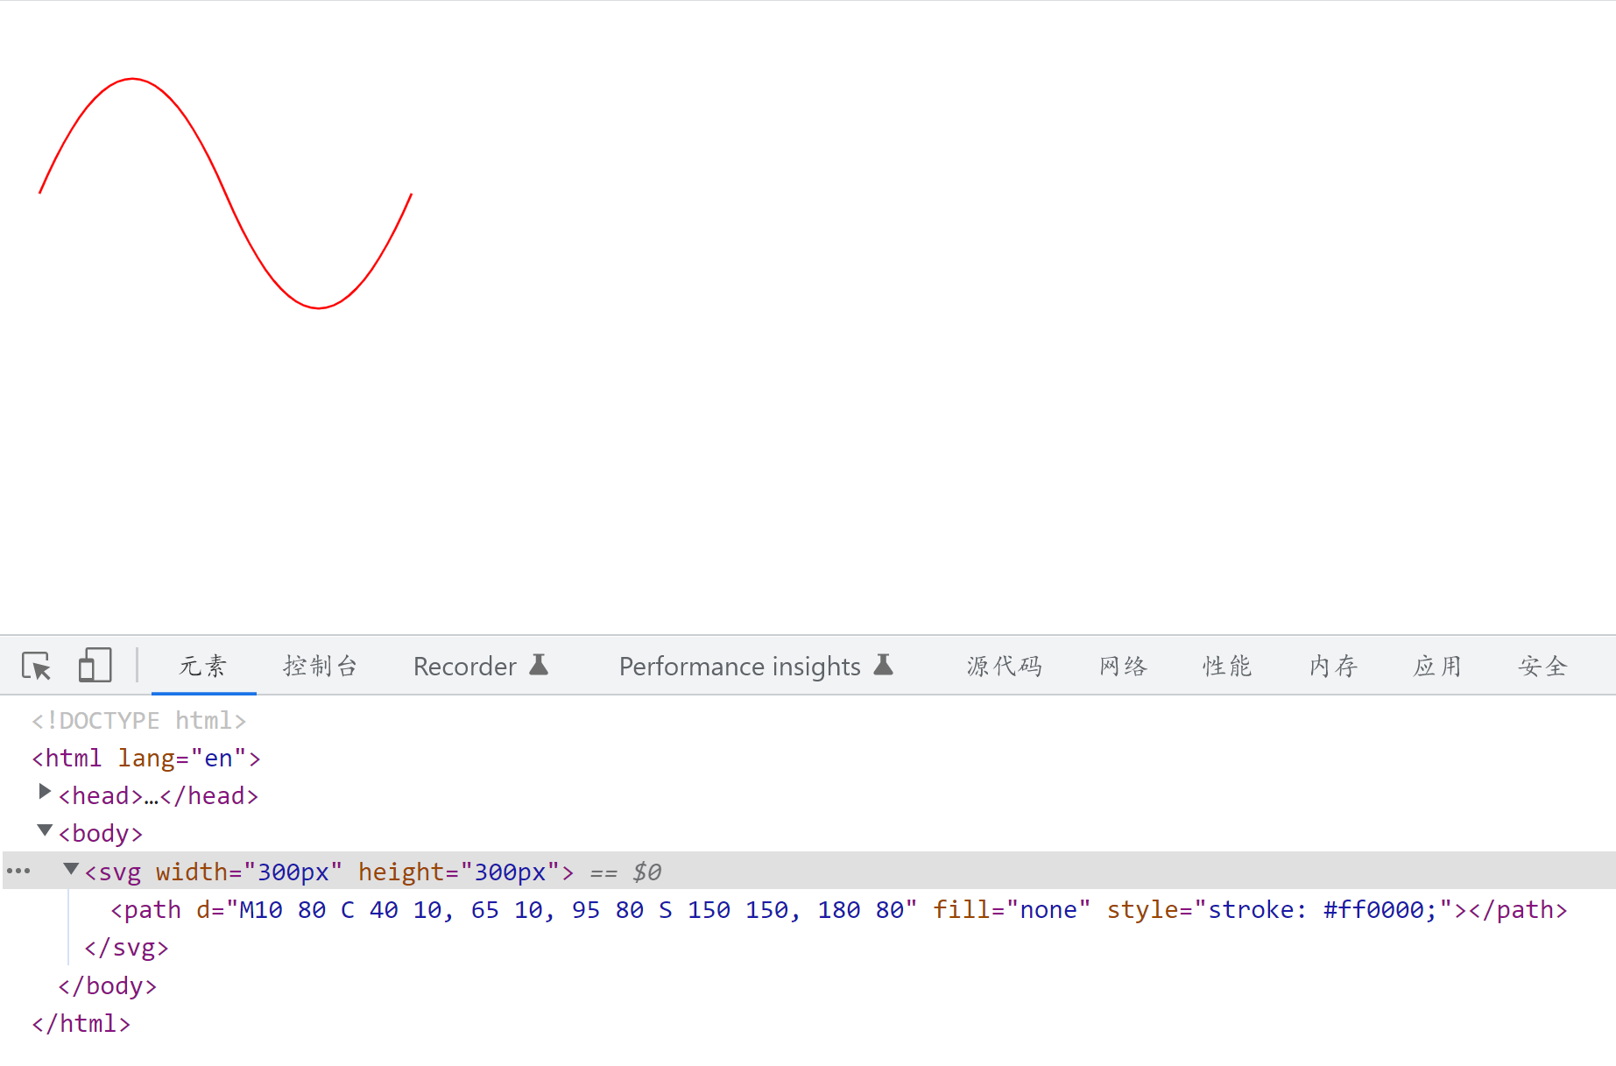Select the path element row

pos(838,910)
